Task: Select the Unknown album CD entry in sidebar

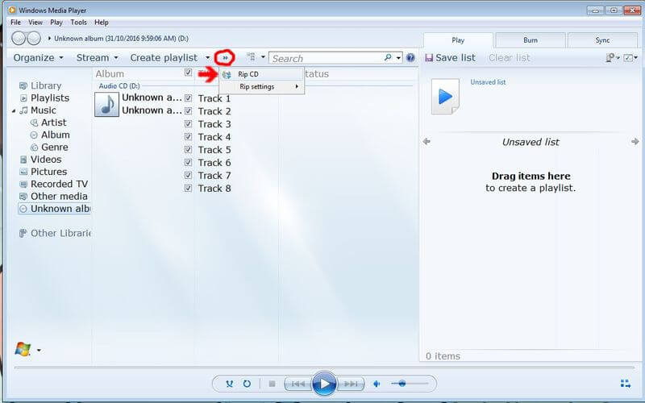Action: (x=54, y=209)
